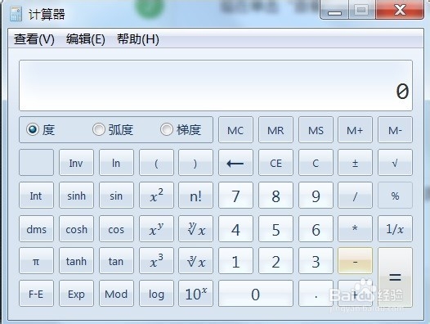
Task: Click the * multiplication button
Action: (x=355, y=228)
